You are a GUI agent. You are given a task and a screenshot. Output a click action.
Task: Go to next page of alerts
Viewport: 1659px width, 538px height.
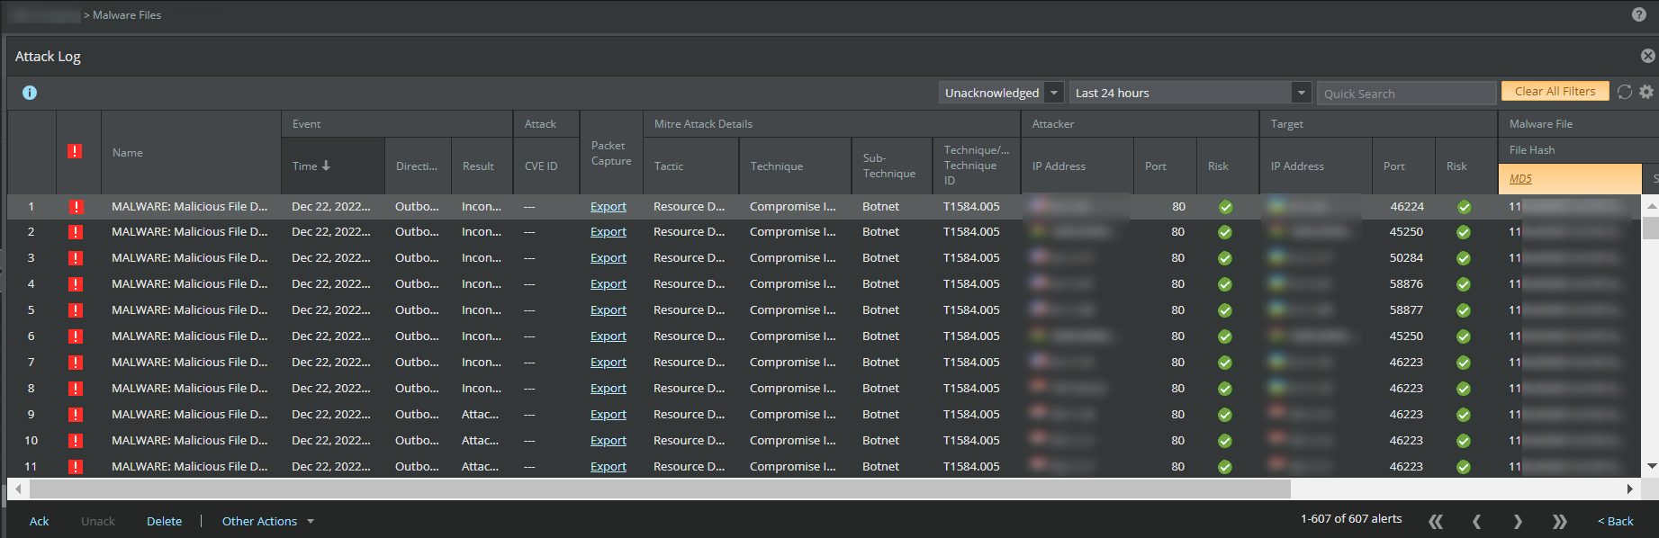pyautogui.click(x=1518, y=522)
